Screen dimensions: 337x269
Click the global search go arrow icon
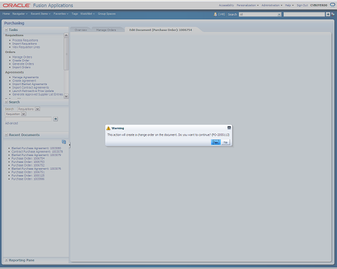coord(328,14)
